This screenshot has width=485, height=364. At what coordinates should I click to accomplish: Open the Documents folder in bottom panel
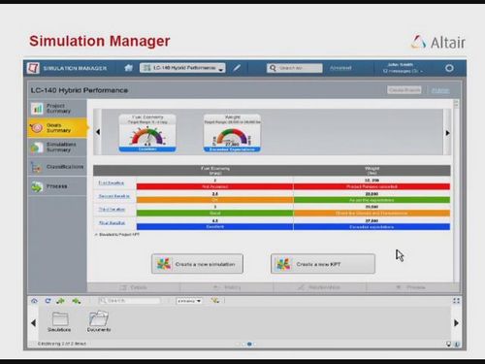click(x=99, y=321)
